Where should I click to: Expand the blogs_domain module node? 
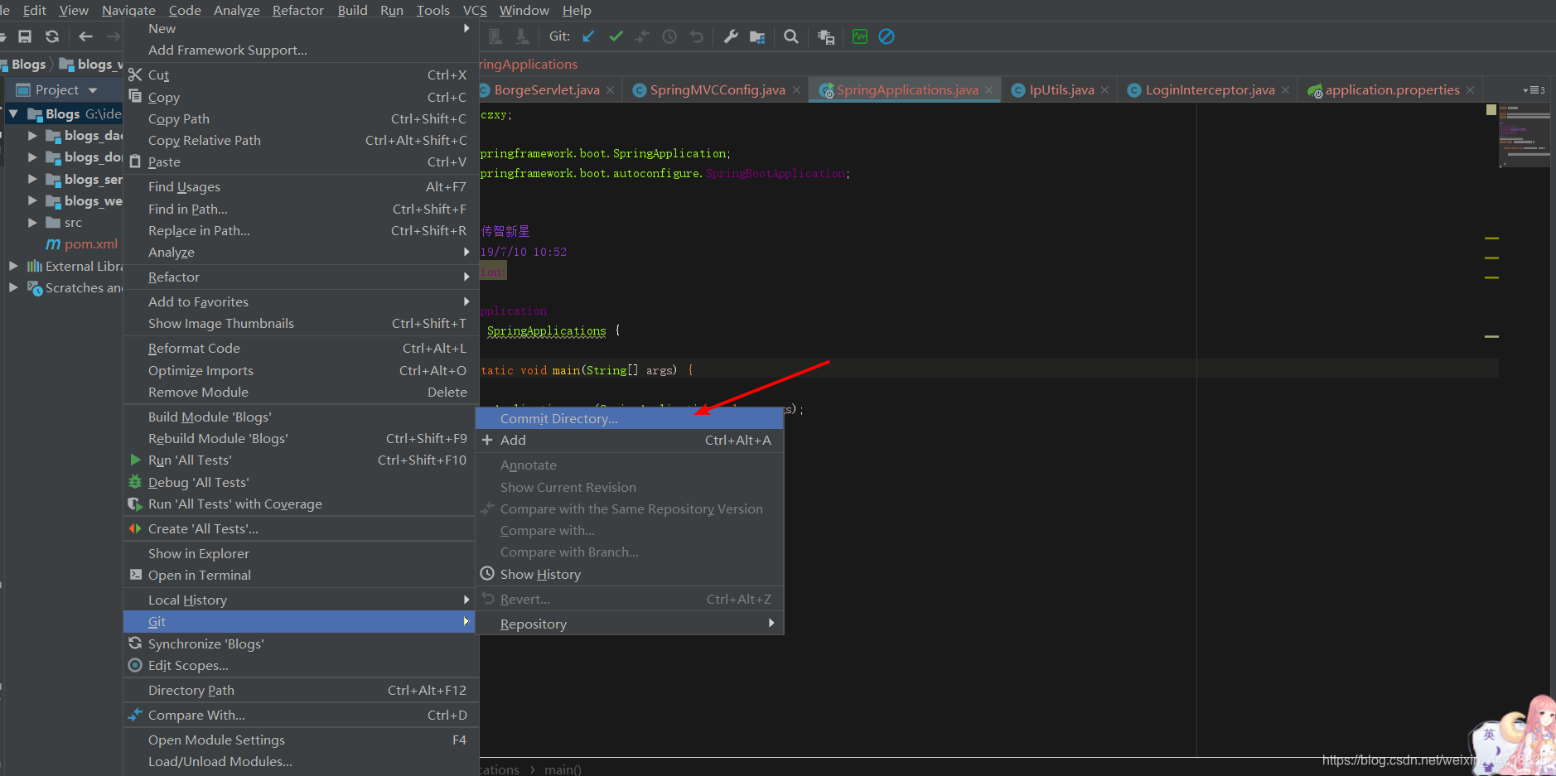click(x=32, y=157)
